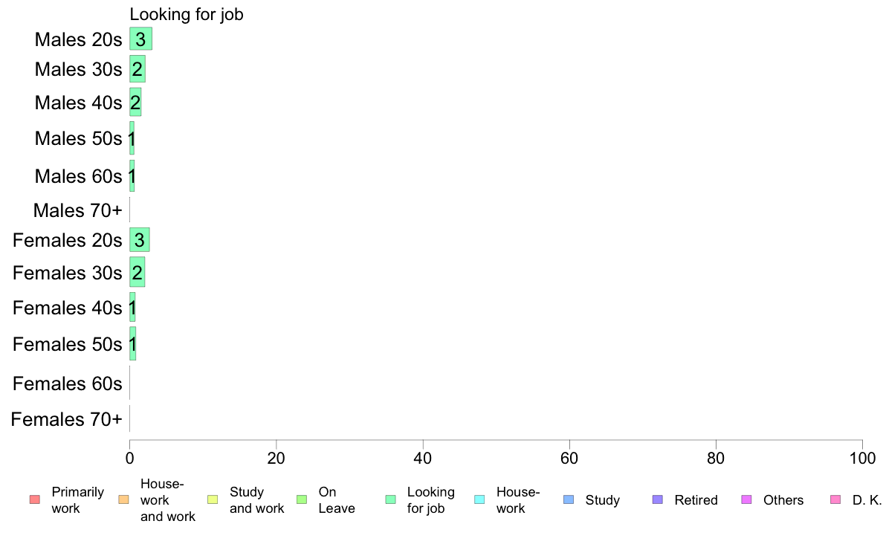
Task: Click the Males 70+ row label
Action: pos(78,210)
